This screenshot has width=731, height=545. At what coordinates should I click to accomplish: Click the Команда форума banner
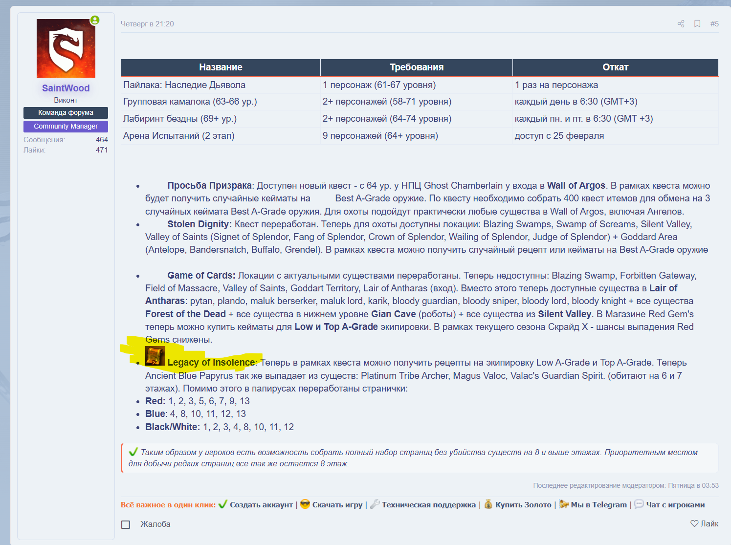[66, 112]
